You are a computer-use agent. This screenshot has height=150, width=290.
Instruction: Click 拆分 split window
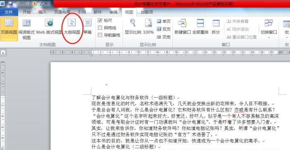[x=215, y=27]
